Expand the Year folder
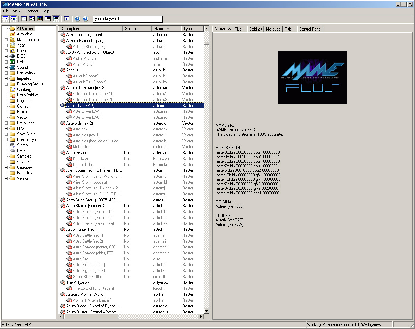The width and height of the screenshot is (415, 329). point(6,45)
